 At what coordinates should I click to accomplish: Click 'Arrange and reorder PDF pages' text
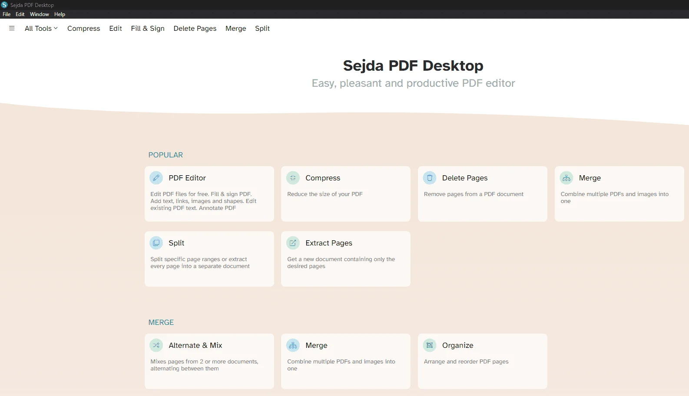coord(466,362)
